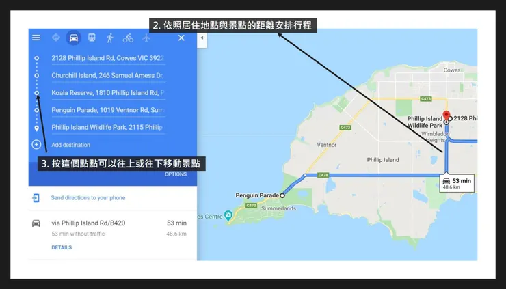Click Send directions to your phone
506x289 pixels.
pyautogui.click(x=88, y=197)
